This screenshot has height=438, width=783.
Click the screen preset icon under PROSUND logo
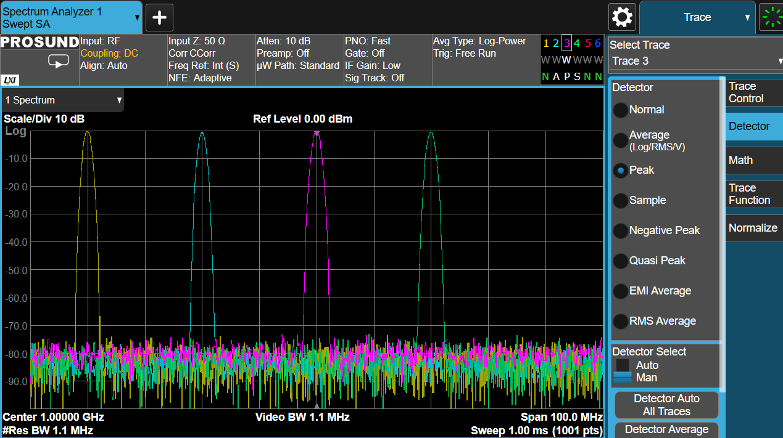(x=59, y=62)
